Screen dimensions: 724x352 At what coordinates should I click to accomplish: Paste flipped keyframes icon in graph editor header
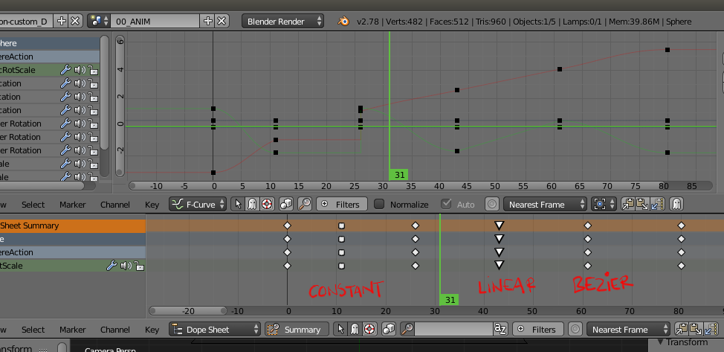coord(657,204)
